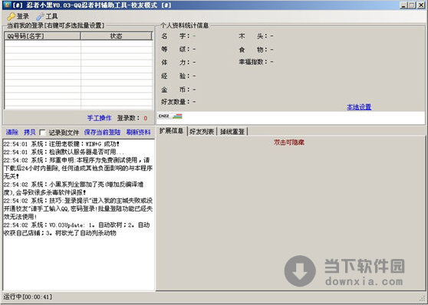The width and height of the screenshot is (428, 305).
Task: Click the CNZZ statistics icon
Action: tap(164, 116)
